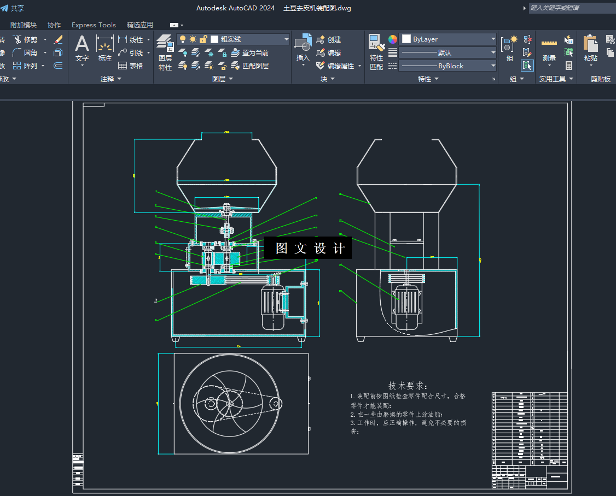Open the Linear dimension dropdown arrow
This screenshot has height=496, width=616.
[x=148, y=40]
